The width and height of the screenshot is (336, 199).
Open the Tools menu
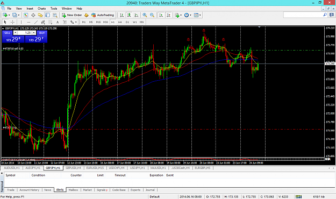(x=54, y=9)
